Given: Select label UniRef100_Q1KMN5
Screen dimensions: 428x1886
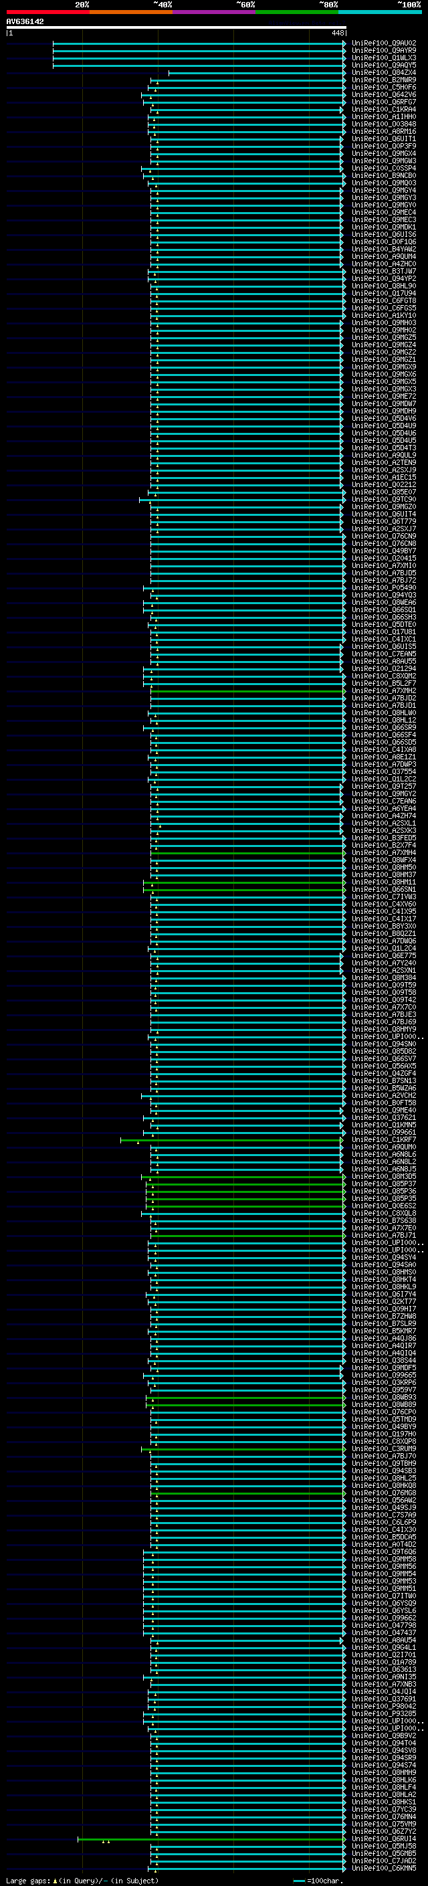Looking at the screenshot, I should pos(384,1125).
